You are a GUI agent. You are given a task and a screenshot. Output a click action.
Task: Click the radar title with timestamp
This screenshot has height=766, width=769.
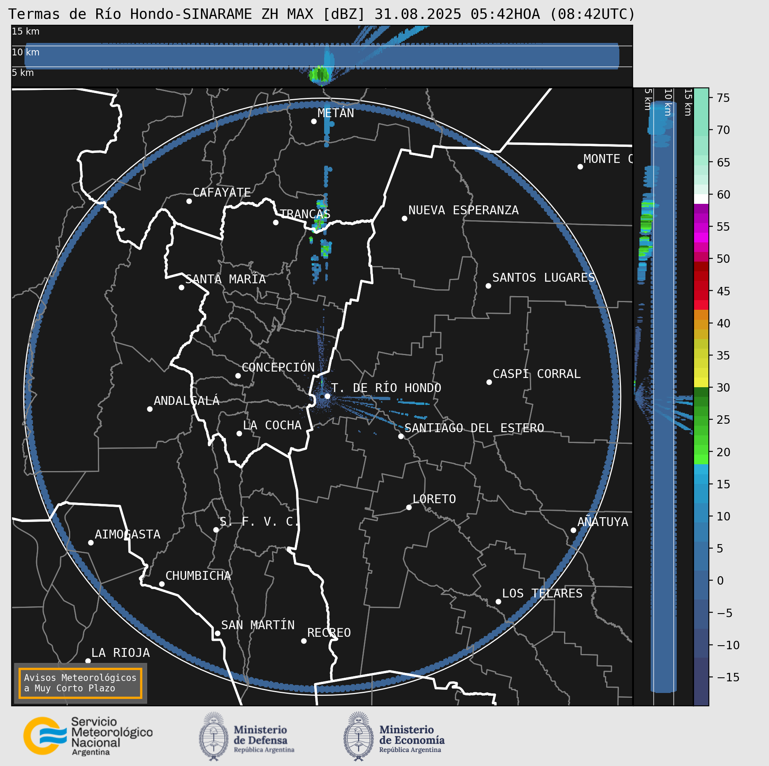(x=321, y=14)
